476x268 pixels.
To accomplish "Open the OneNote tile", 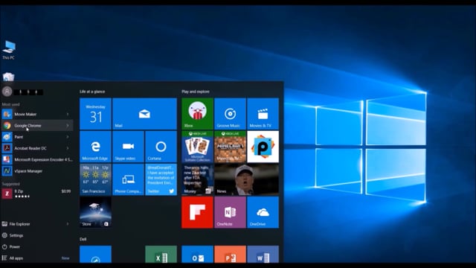I will pos(230,212).
